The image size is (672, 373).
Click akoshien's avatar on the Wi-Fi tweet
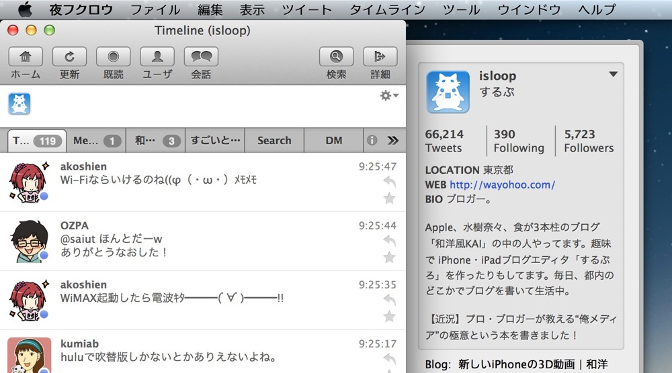[29, 182]
